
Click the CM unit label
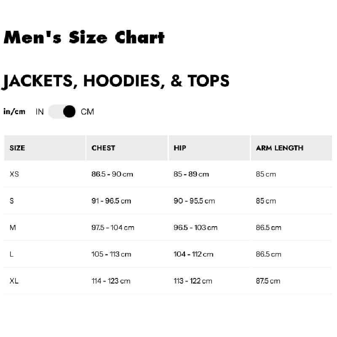click(x=88, y=112)
